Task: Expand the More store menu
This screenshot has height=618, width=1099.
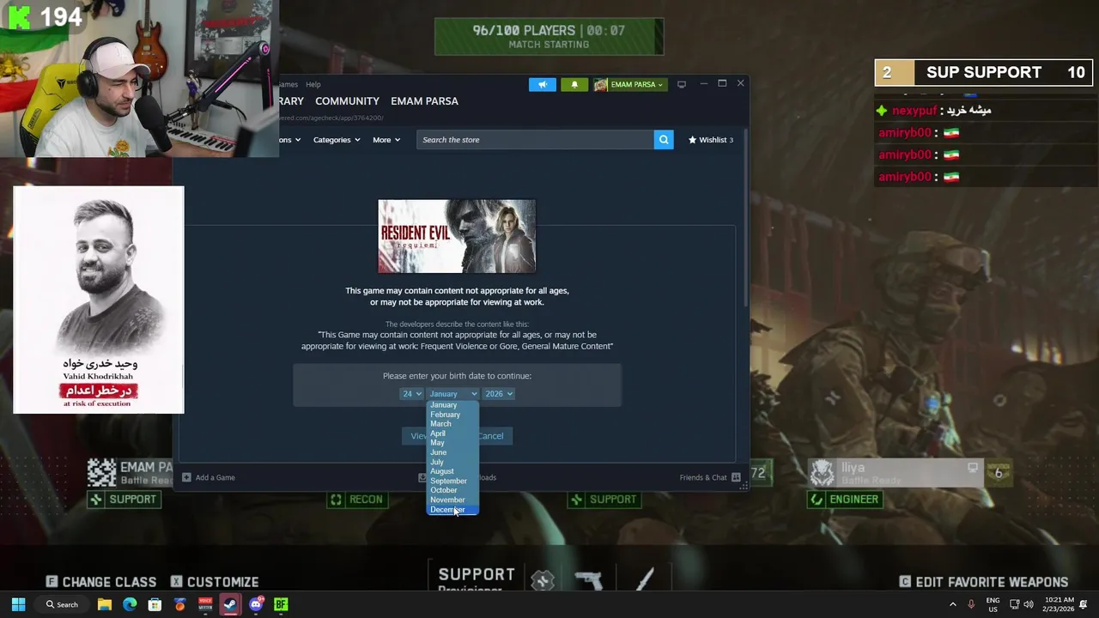Action: (386, 140)
